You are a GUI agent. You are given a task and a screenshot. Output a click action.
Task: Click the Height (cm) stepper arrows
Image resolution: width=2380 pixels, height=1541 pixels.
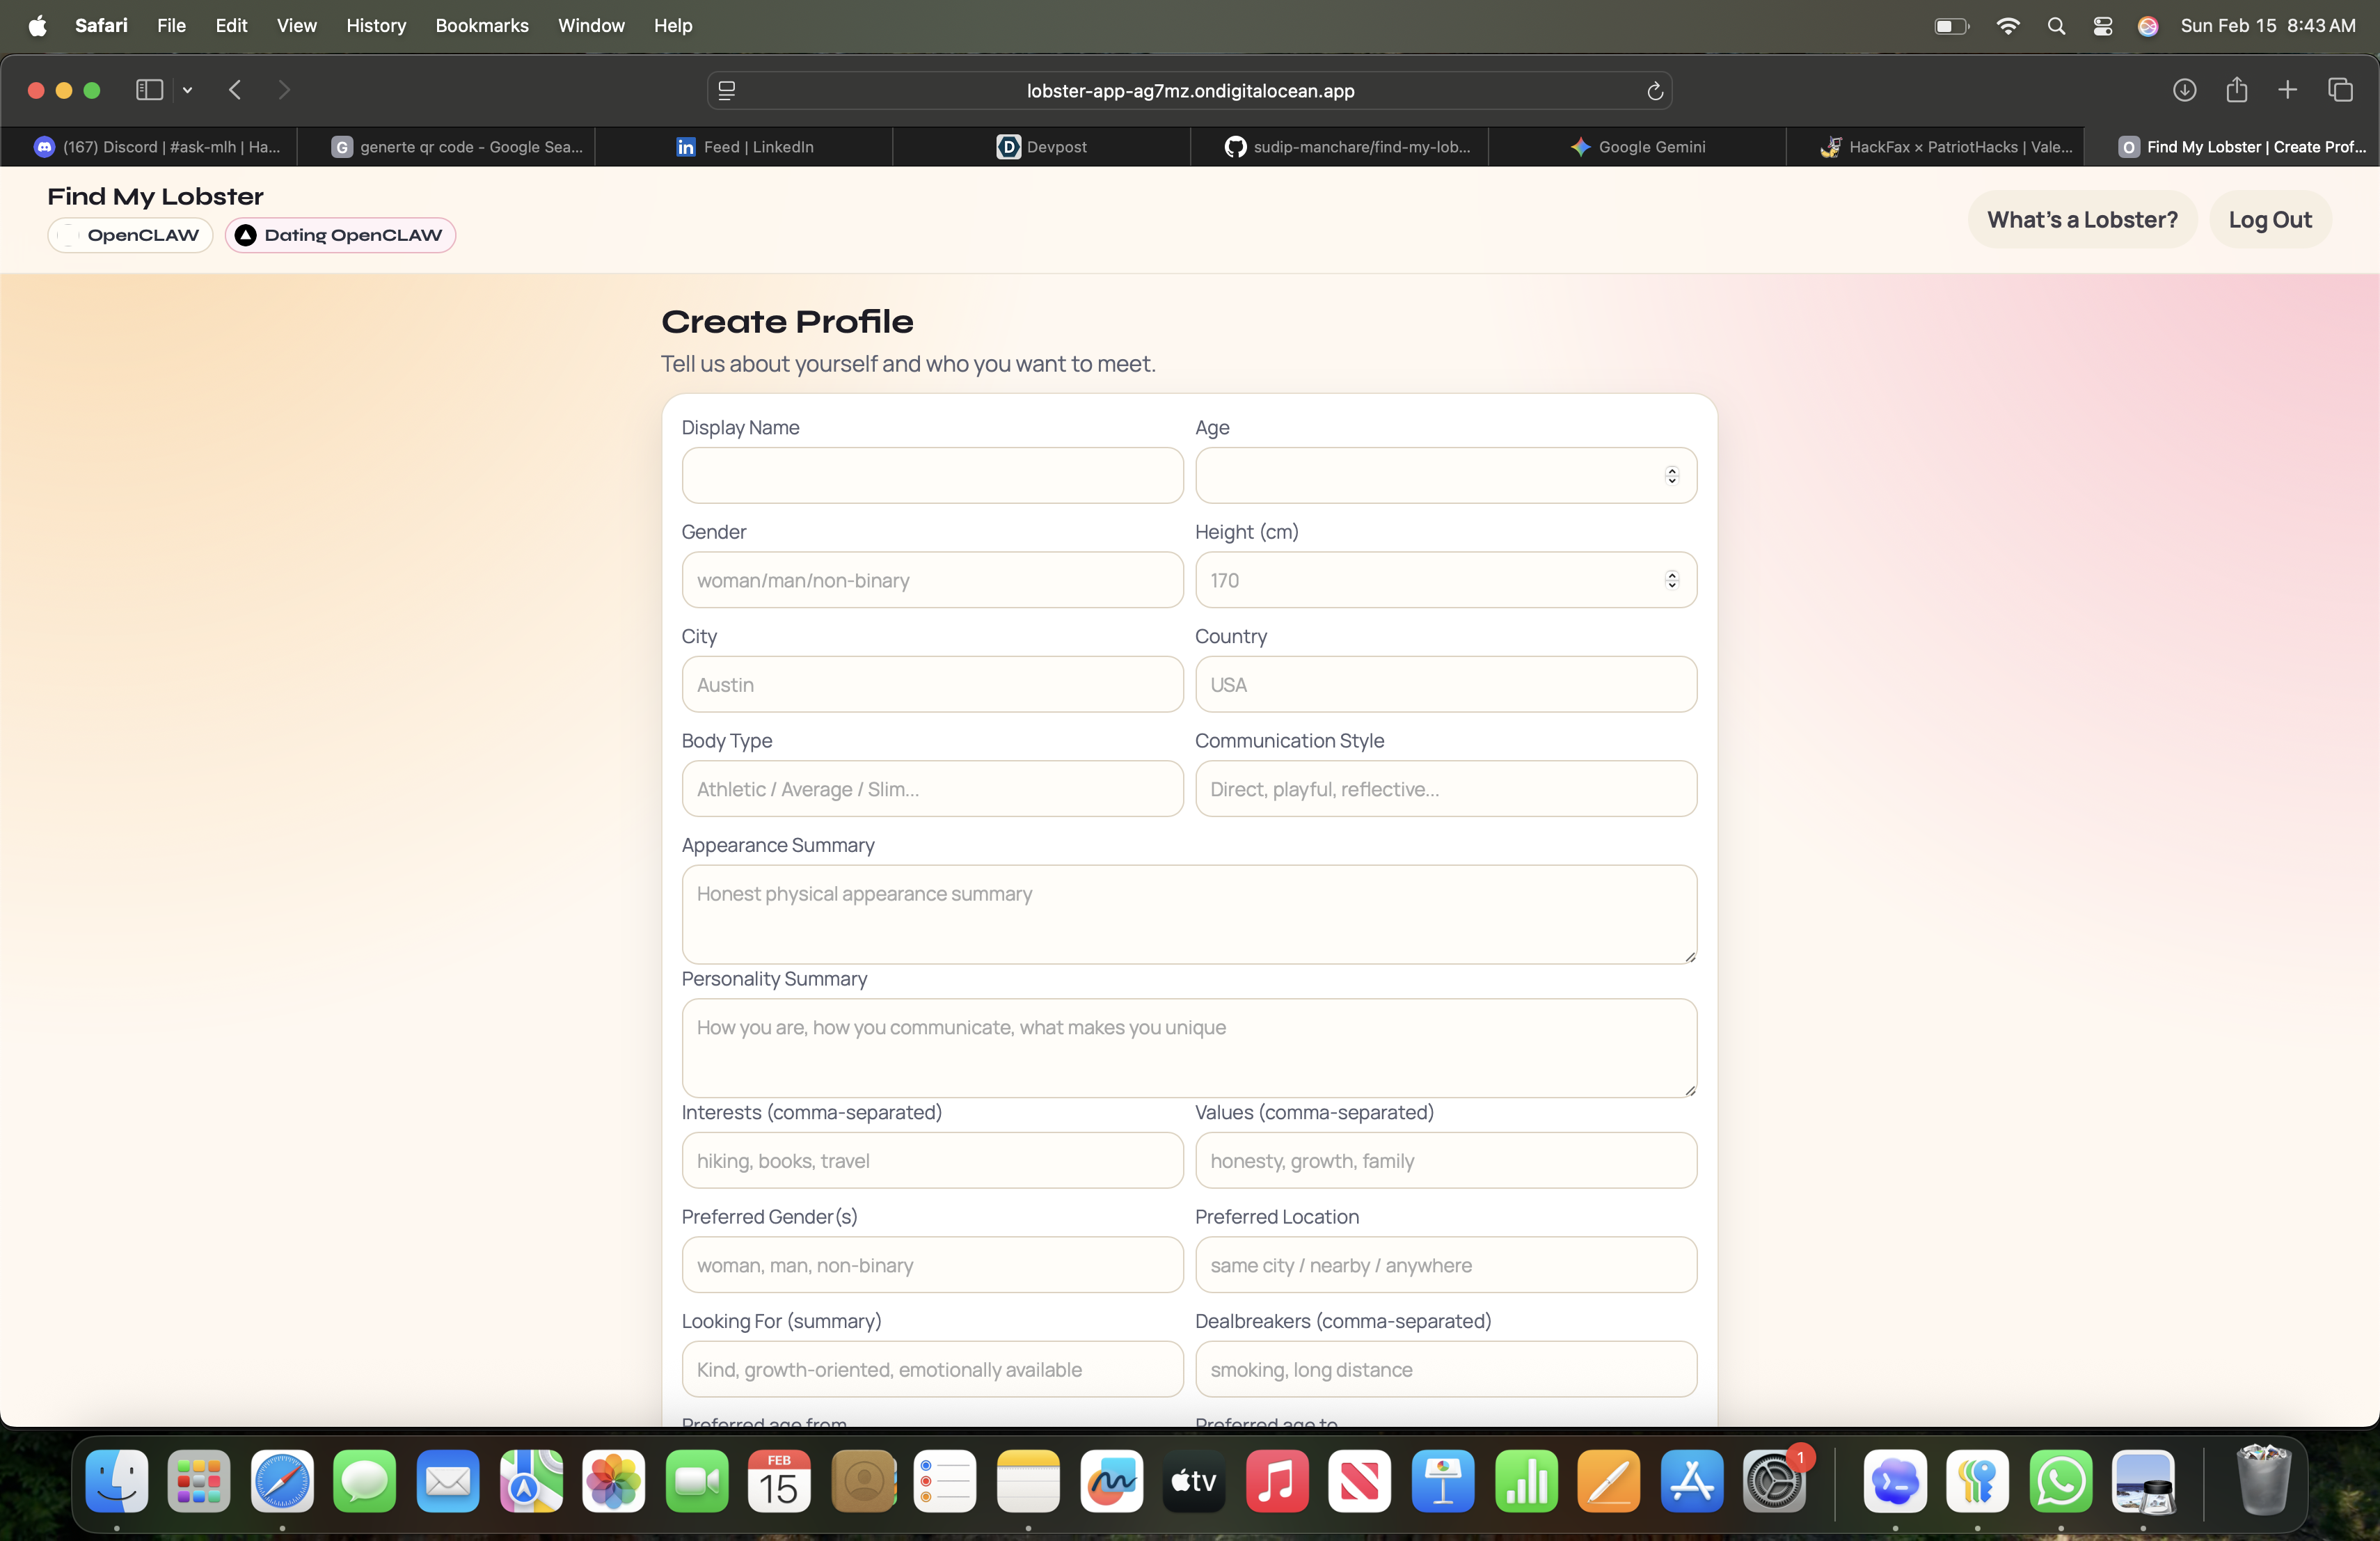[1671, 580]
